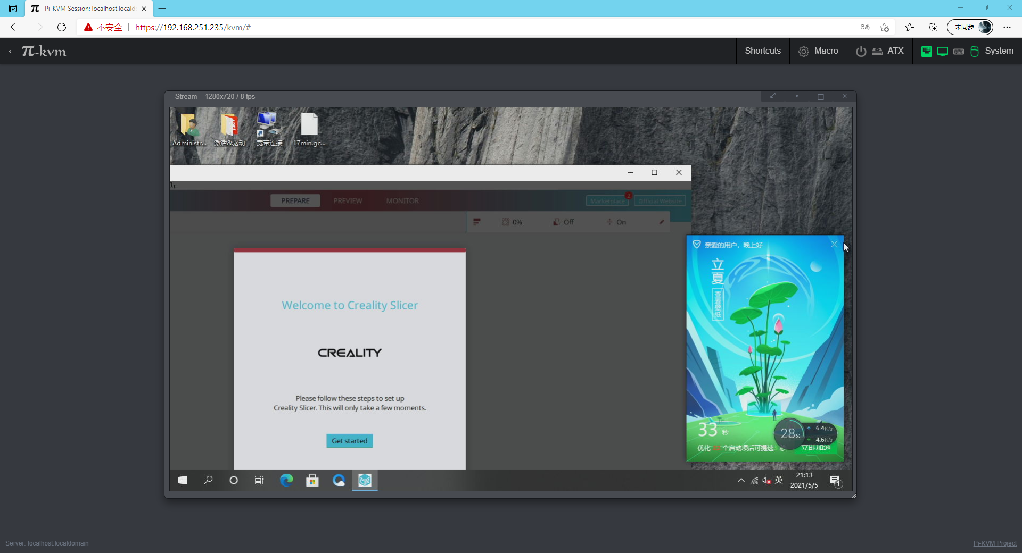Open the browser settings menu
Viewport: 1022px width, 553px height.
coord(1008,27)
